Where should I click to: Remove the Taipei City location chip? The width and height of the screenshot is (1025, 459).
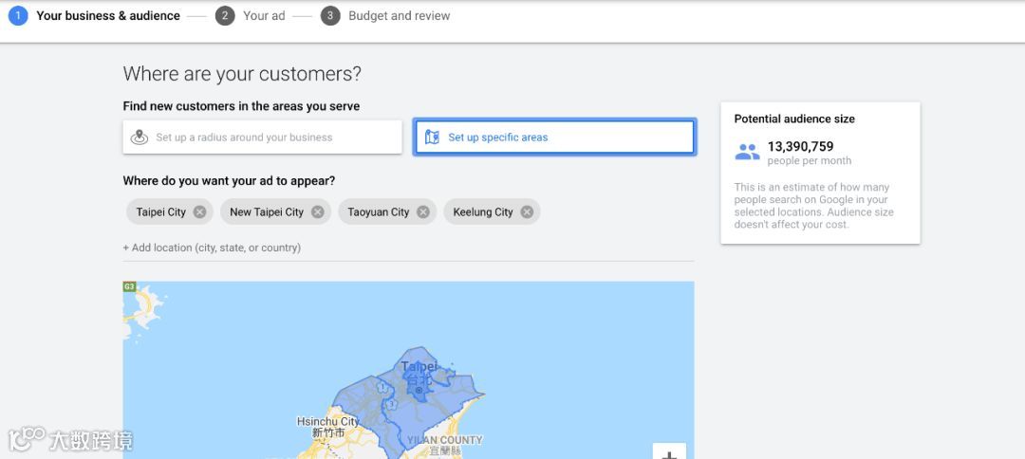(200, 212)
